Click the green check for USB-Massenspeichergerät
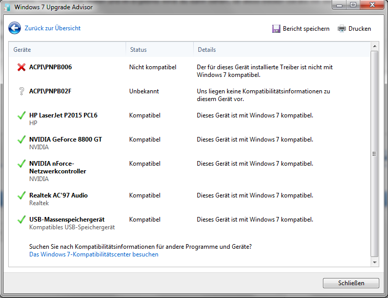Screen dimensions: 388x298 (x=22, y=219)
